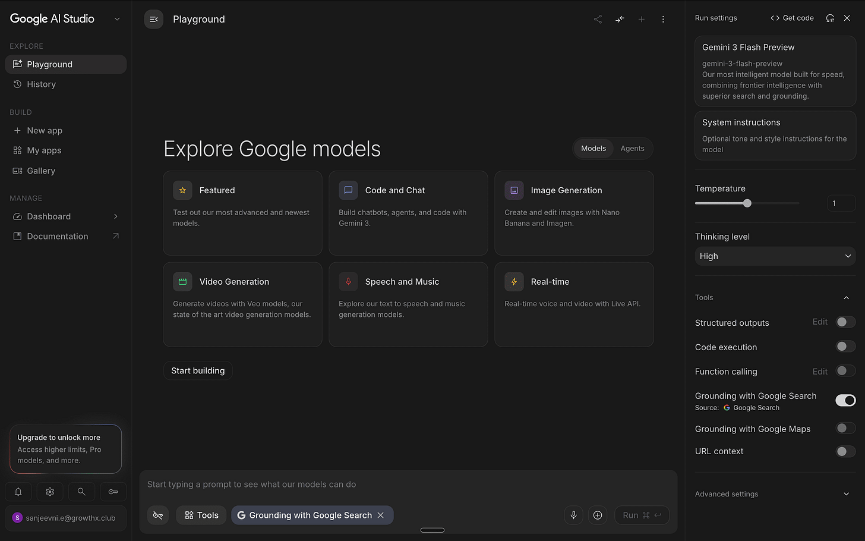Start a new chat with the plus icon

click(x=642, y=19)
